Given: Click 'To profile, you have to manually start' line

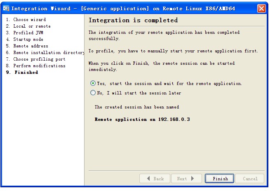Looking at the screenshot, I should 173,51.
